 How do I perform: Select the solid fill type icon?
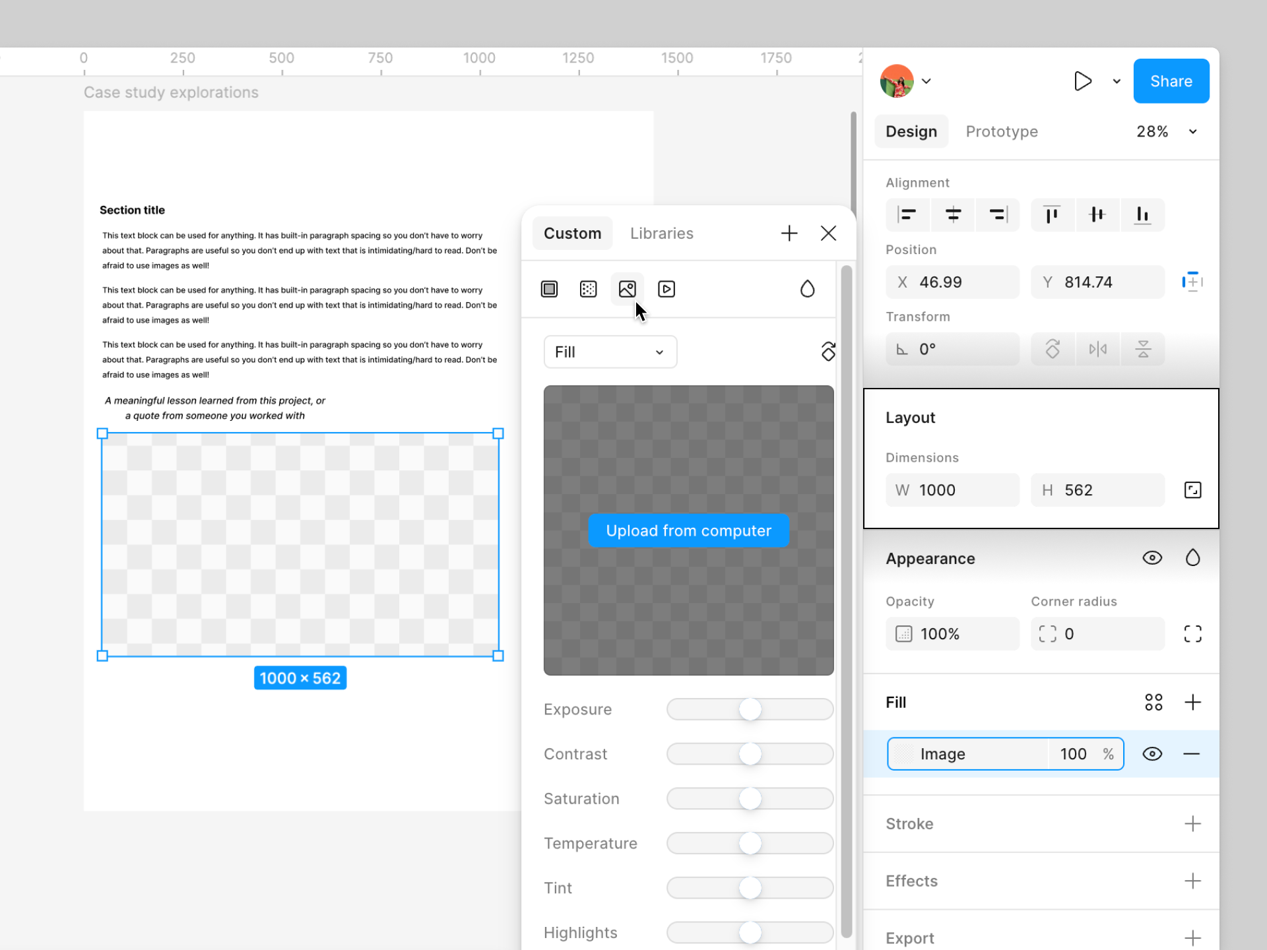tap(549, 289)
